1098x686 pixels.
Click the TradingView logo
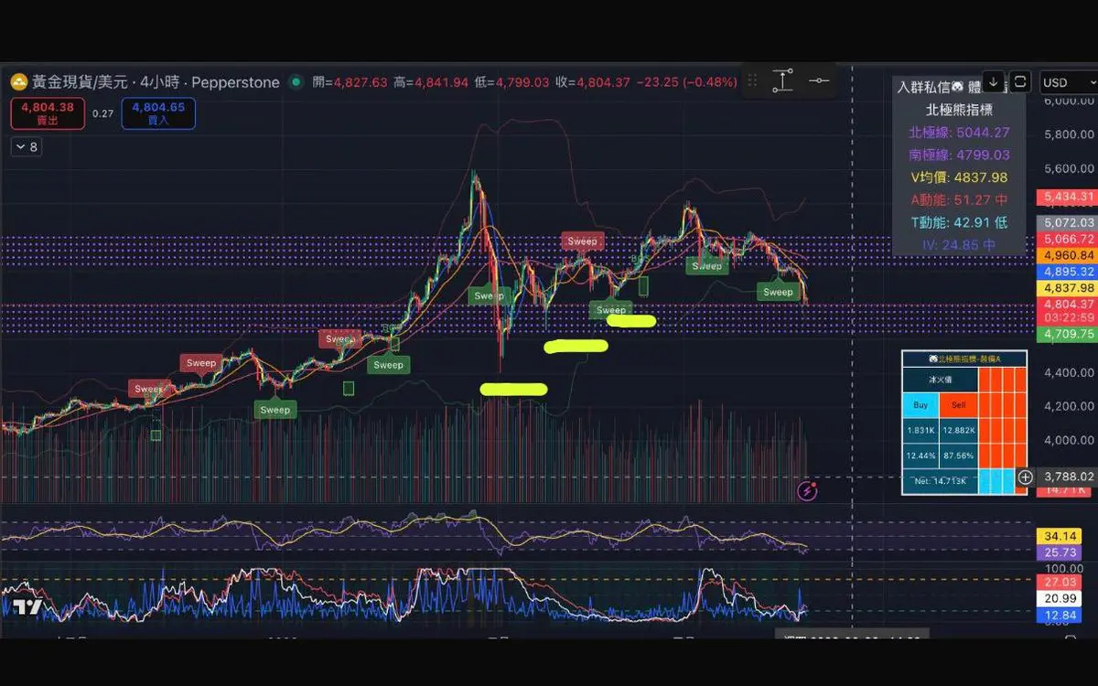[x=26, y=608]
